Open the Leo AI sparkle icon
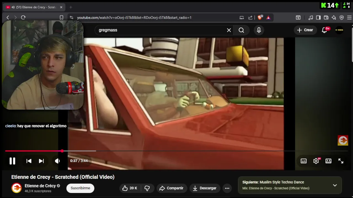The image size is (353, 198). [x=334, y=18]
